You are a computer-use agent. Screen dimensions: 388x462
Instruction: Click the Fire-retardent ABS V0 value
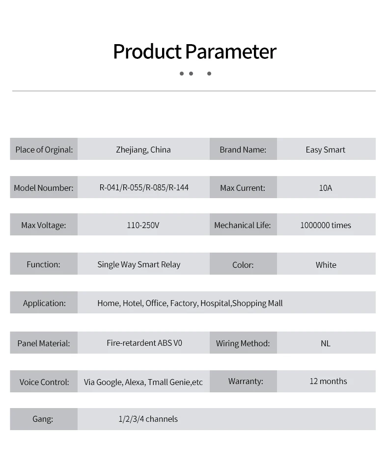144,343
